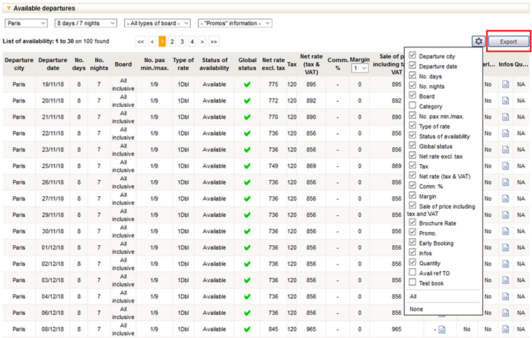This screenshot has width=532, height=338.
Task: Open the All types of board dropdown
Action: 157,23
